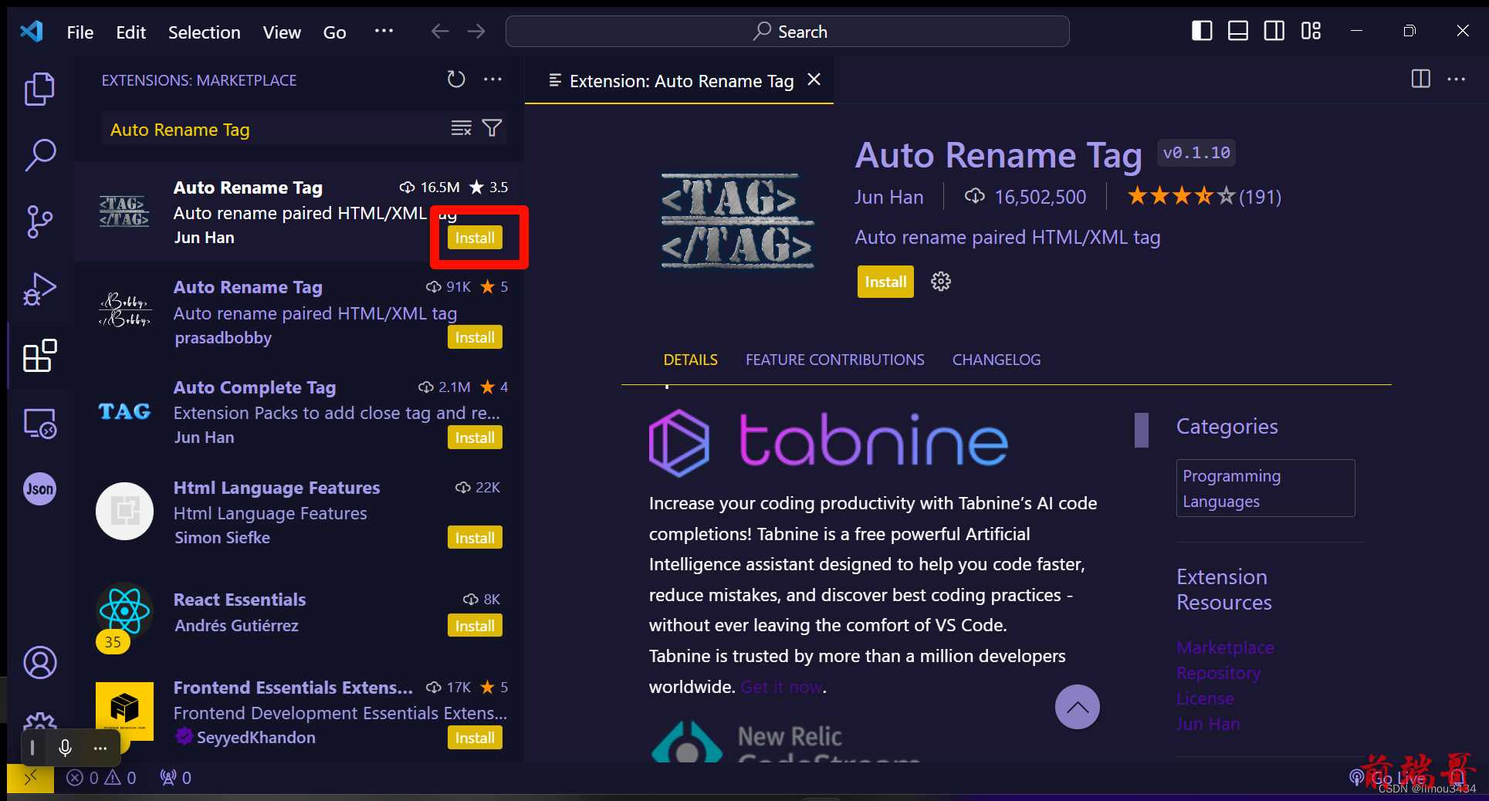This screenshot has width=1489, height=801.
Task: Open the floating toolbar more options dots
Action: coord(100,748)
